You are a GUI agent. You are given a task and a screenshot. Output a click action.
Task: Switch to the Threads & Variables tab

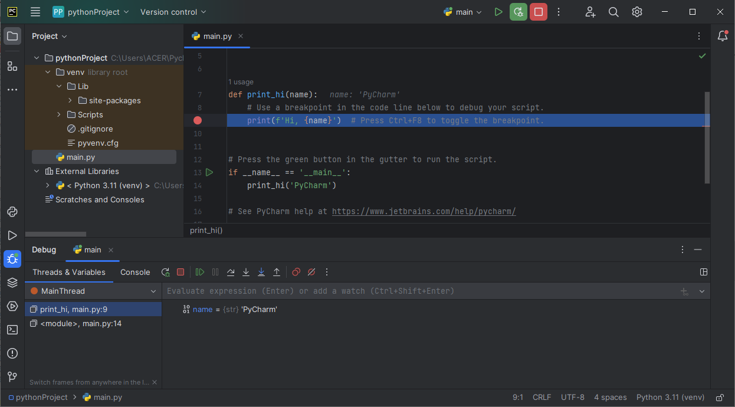69,272
